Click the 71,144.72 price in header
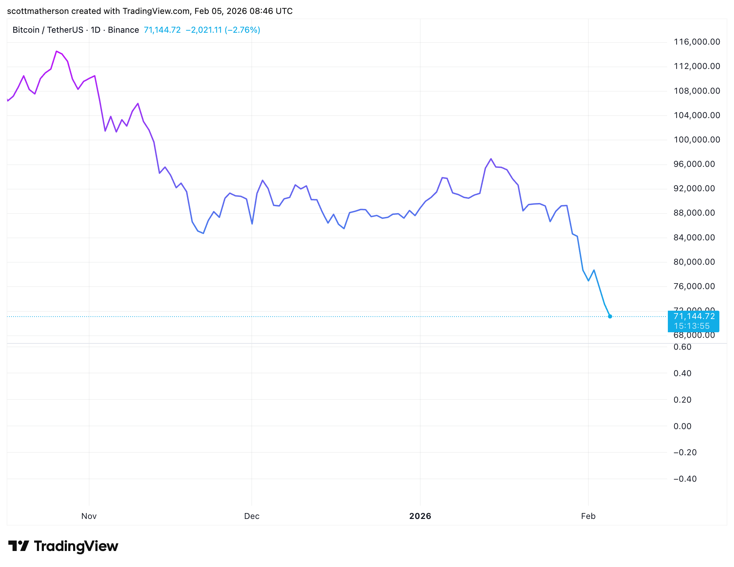The image size is (734, 567). click(x=162, y=30)
